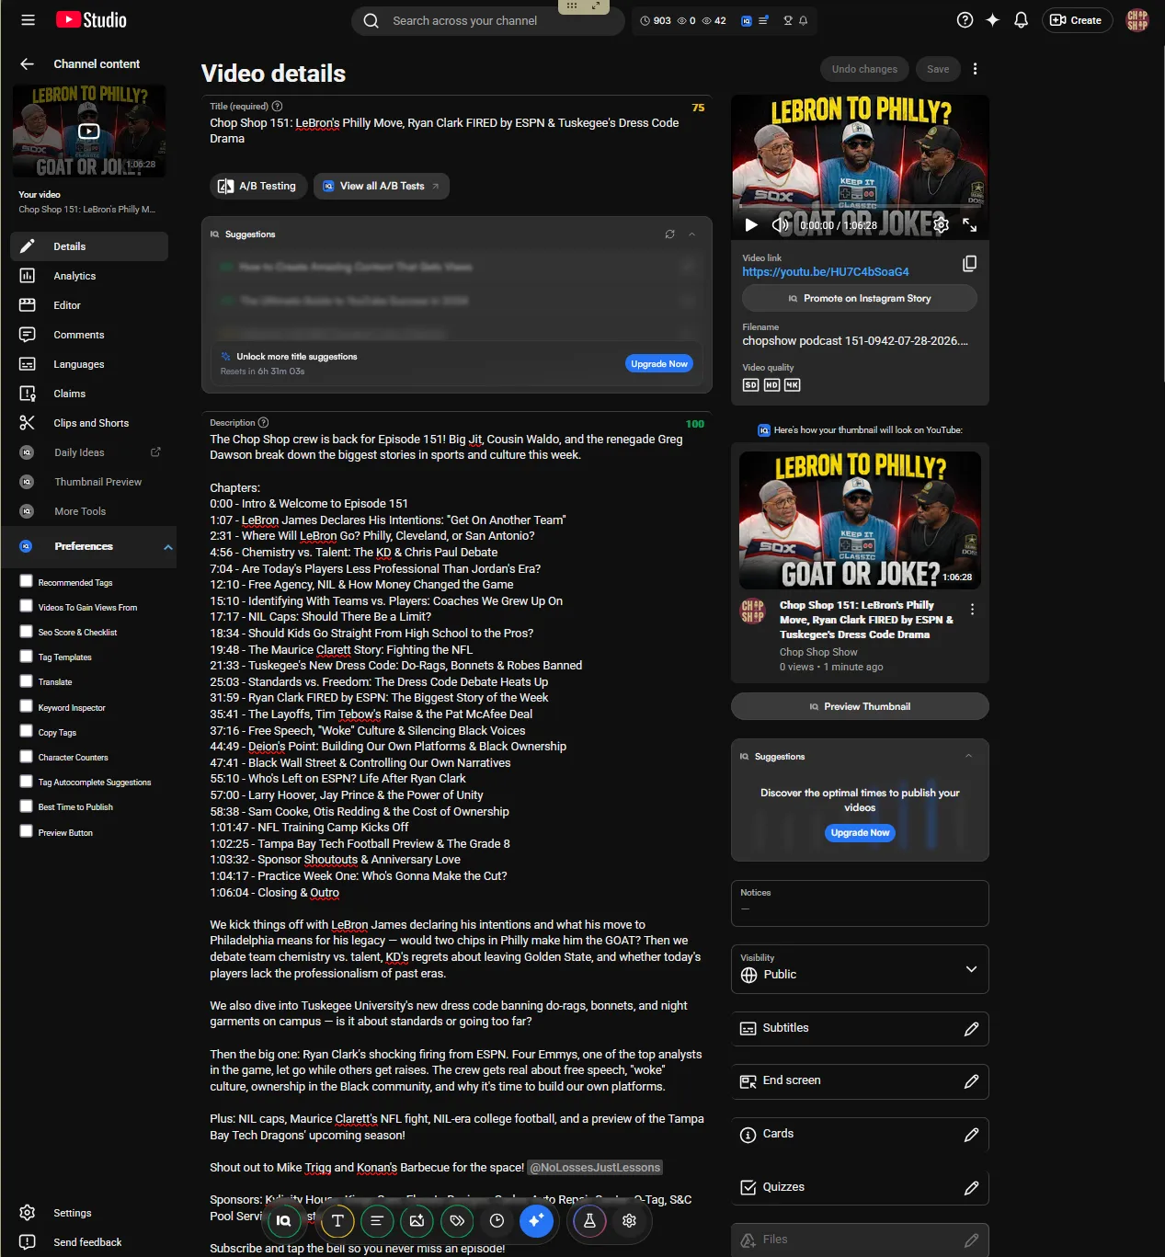Image resolution: width=1165 pixels, height=1257 pixels.
Task: Copy the video link using the copy icon
Action: click(x=969, y=264)
